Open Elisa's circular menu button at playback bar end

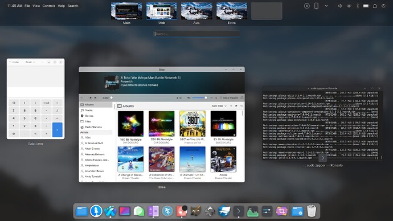(242, 98)
